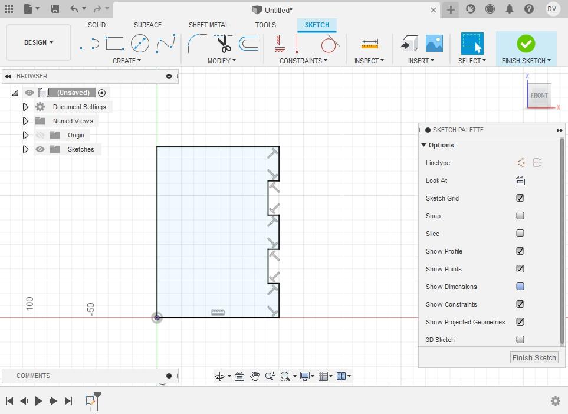This screenshot has width=568, height=414.
Task: Select the Line tool
Action: point(90,44)
